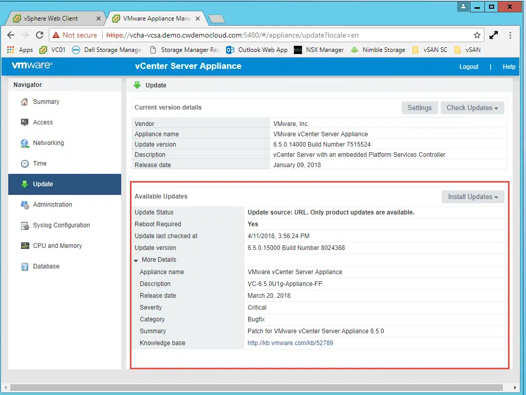The image size is (526, 395).
Task: Open the Administration users icon
Action: click(x=25, y=205)
